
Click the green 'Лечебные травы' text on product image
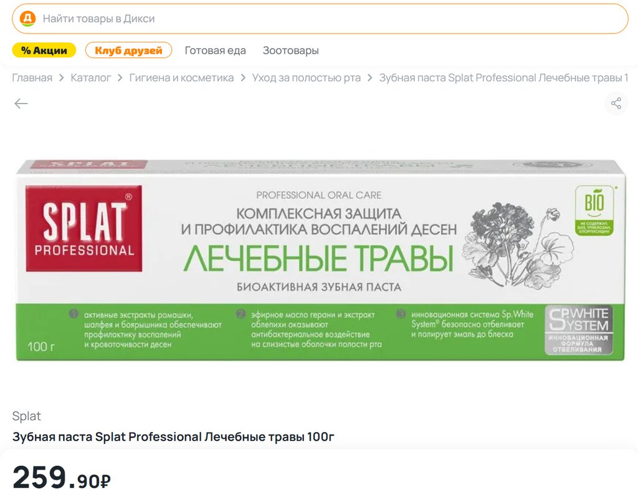tap(318, 259)
